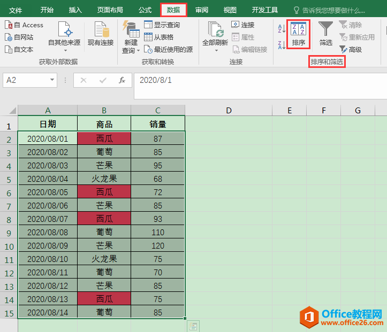
Task: Select column A header
Action: pos(48,110)
